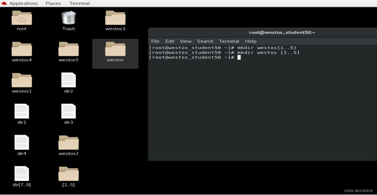Viewport: 377px width, 195px height.
Task: Select the root home folder icon
Action: 22,18
